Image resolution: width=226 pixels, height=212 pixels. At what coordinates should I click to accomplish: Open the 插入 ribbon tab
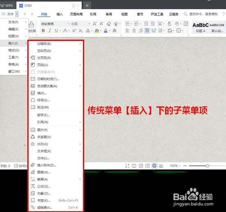pyautogui.click(x=60, y=14)
